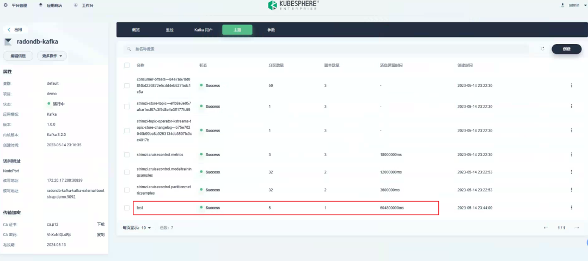588x261 pixels.
Task: Click the 分区数量 column header
Action: pyautogui.click(x=276, y=65)
